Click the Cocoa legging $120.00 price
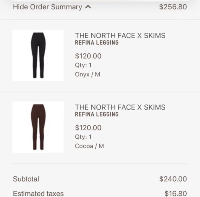This screenshot has height=197, width=200. point(88,128)
